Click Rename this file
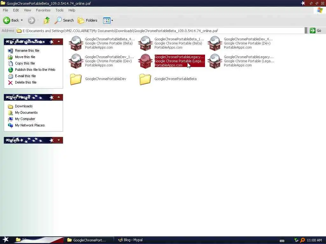The image size is (326, 244). 27,51
